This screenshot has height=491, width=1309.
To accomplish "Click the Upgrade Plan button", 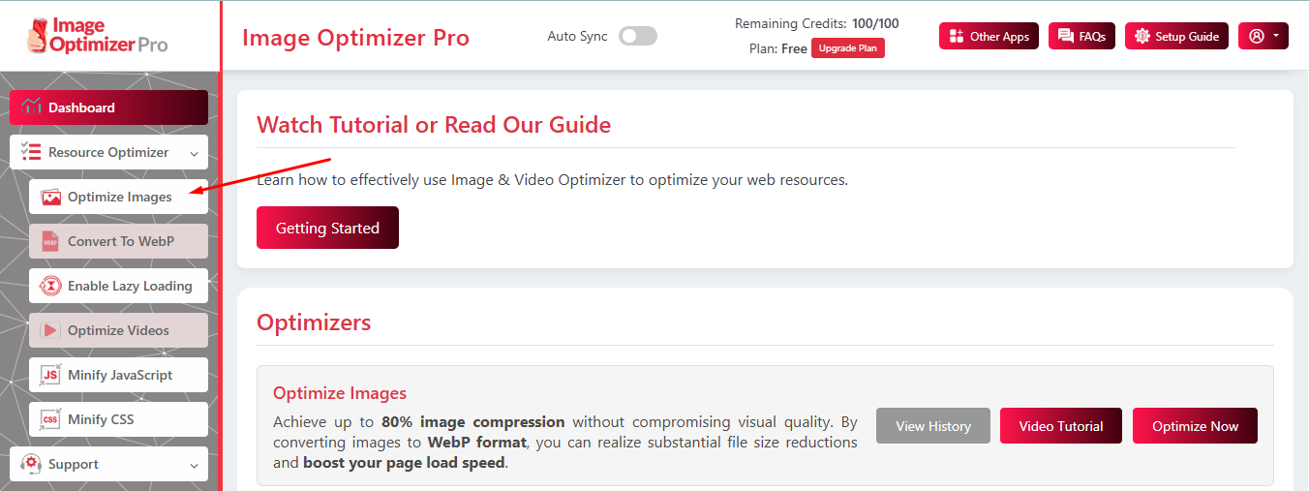I will pos(848,48).
